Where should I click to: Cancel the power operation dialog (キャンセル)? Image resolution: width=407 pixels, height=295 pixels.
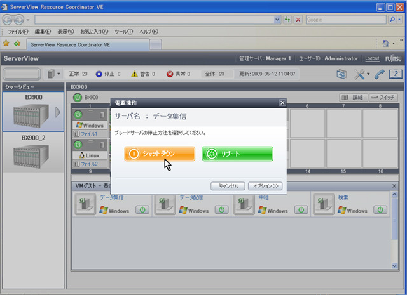[228, 186]
